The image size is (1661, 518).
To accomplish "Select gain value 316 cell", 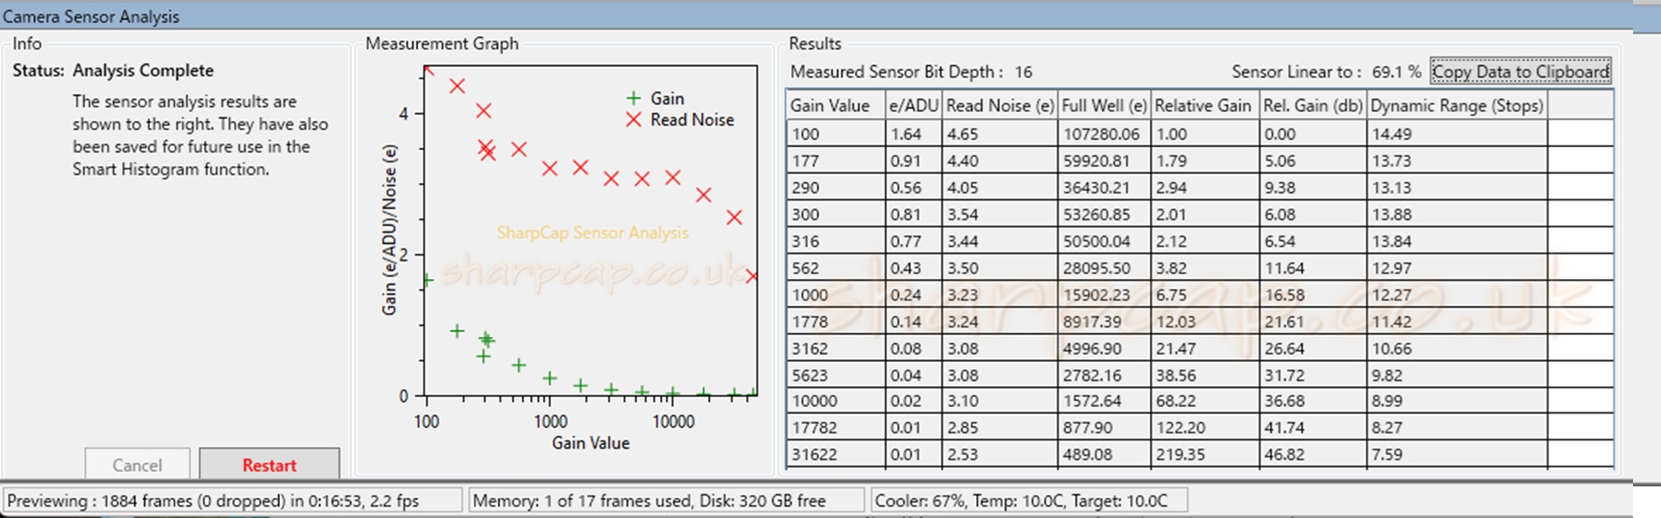I will (836, 241).
